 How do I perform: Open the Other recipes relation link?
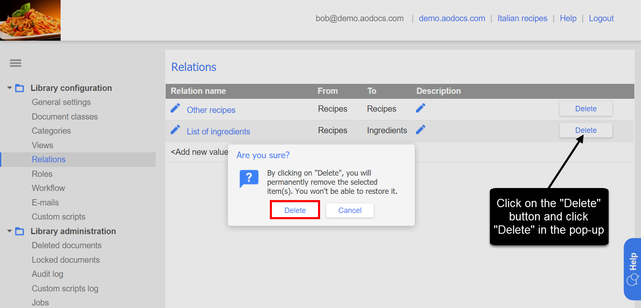[x=211, y=110]
